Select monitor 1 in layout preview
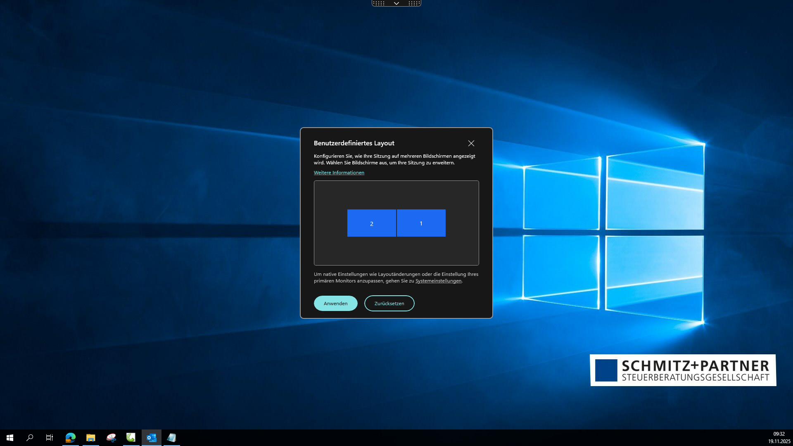The height and width of the screenshot is (446, 793). point(421,223)
